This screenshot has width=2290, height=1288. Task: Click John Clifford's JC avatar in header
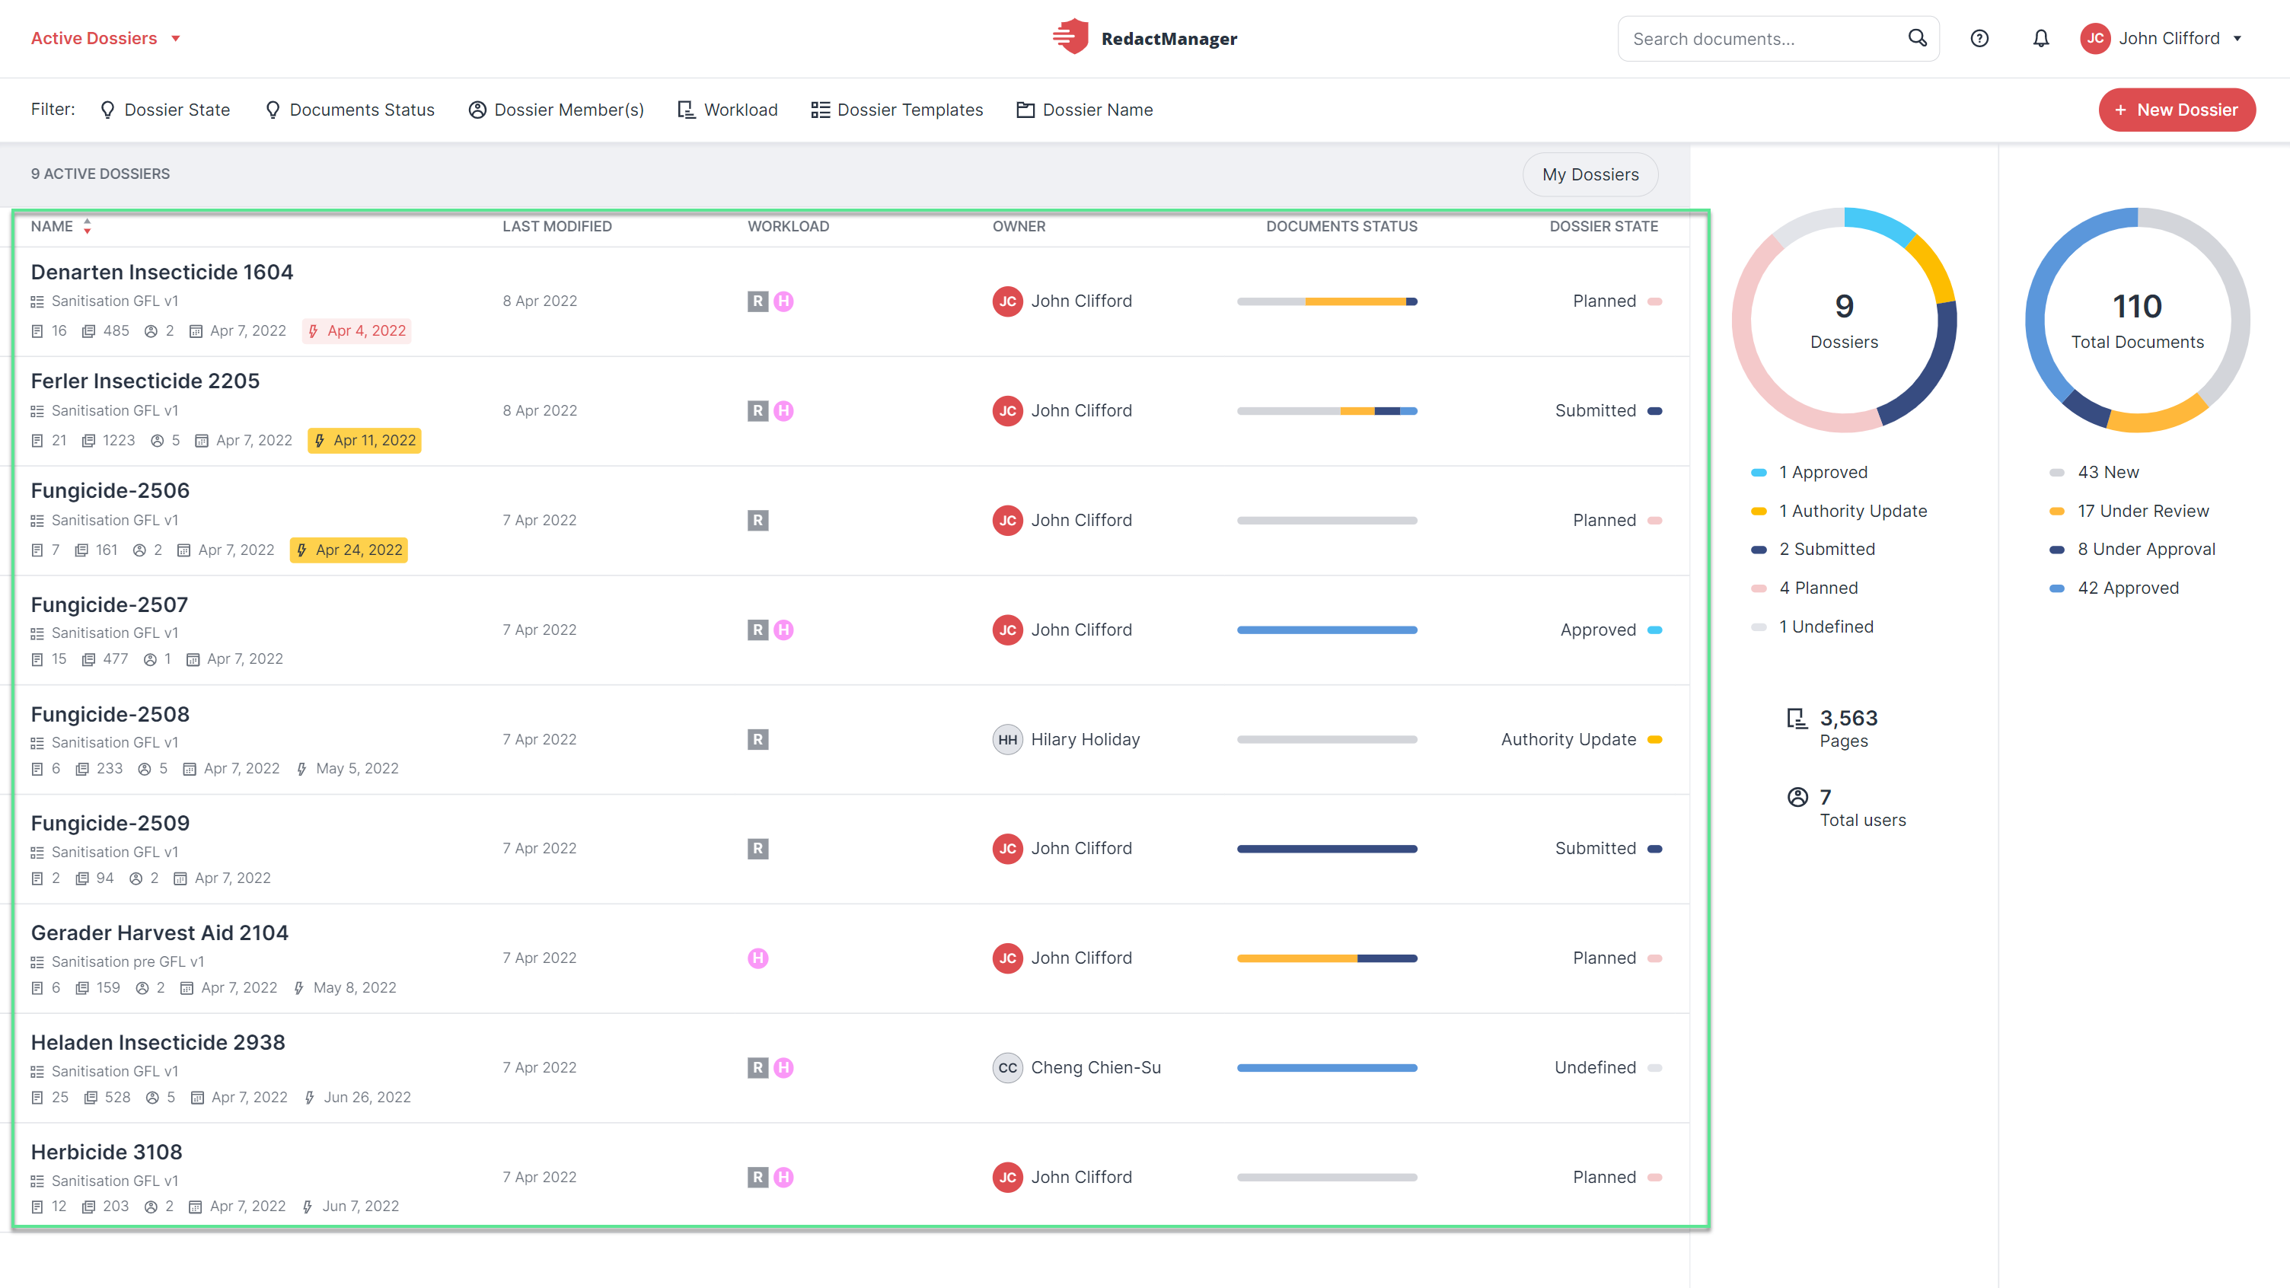[x=2094, y=38]
